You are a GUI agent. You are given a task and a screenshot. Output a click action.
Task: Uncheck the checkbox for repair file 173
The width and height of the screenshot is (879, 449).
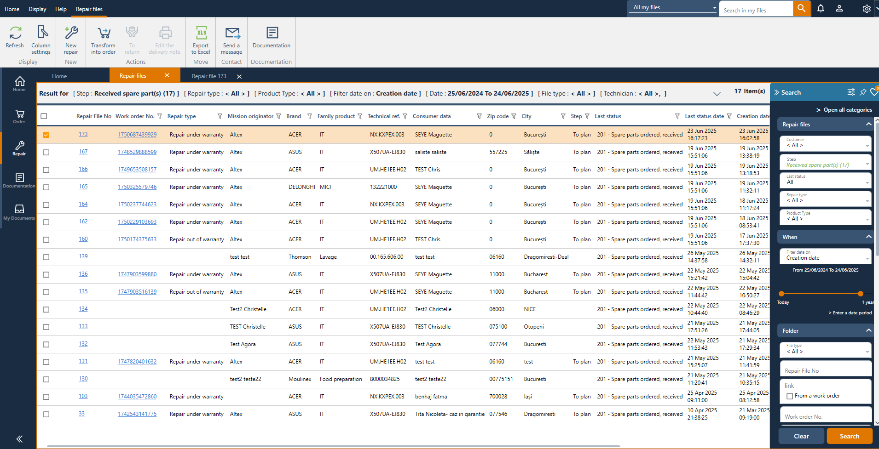click(x=46, y=135)
